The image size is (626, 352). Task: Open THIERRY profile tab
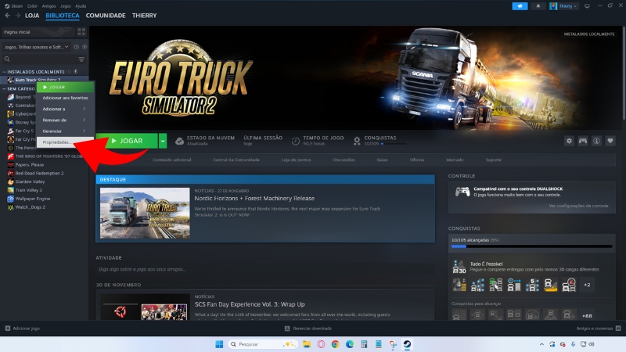pos(145,16)
